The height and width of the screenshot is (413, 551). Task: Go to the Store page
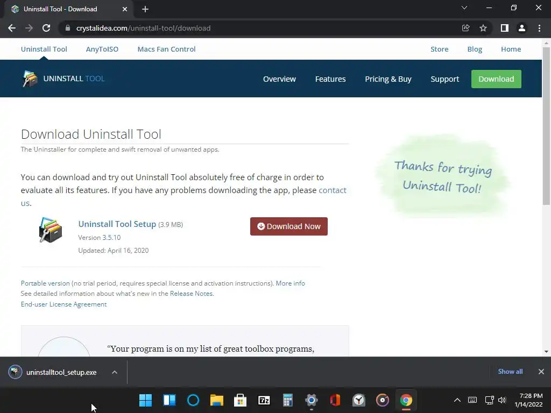[x=440, y=49]
